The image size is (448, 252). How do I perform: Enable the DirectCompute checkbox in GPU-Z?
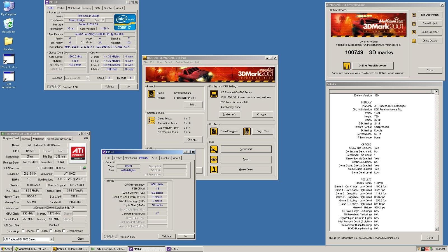tap(64, 231)
